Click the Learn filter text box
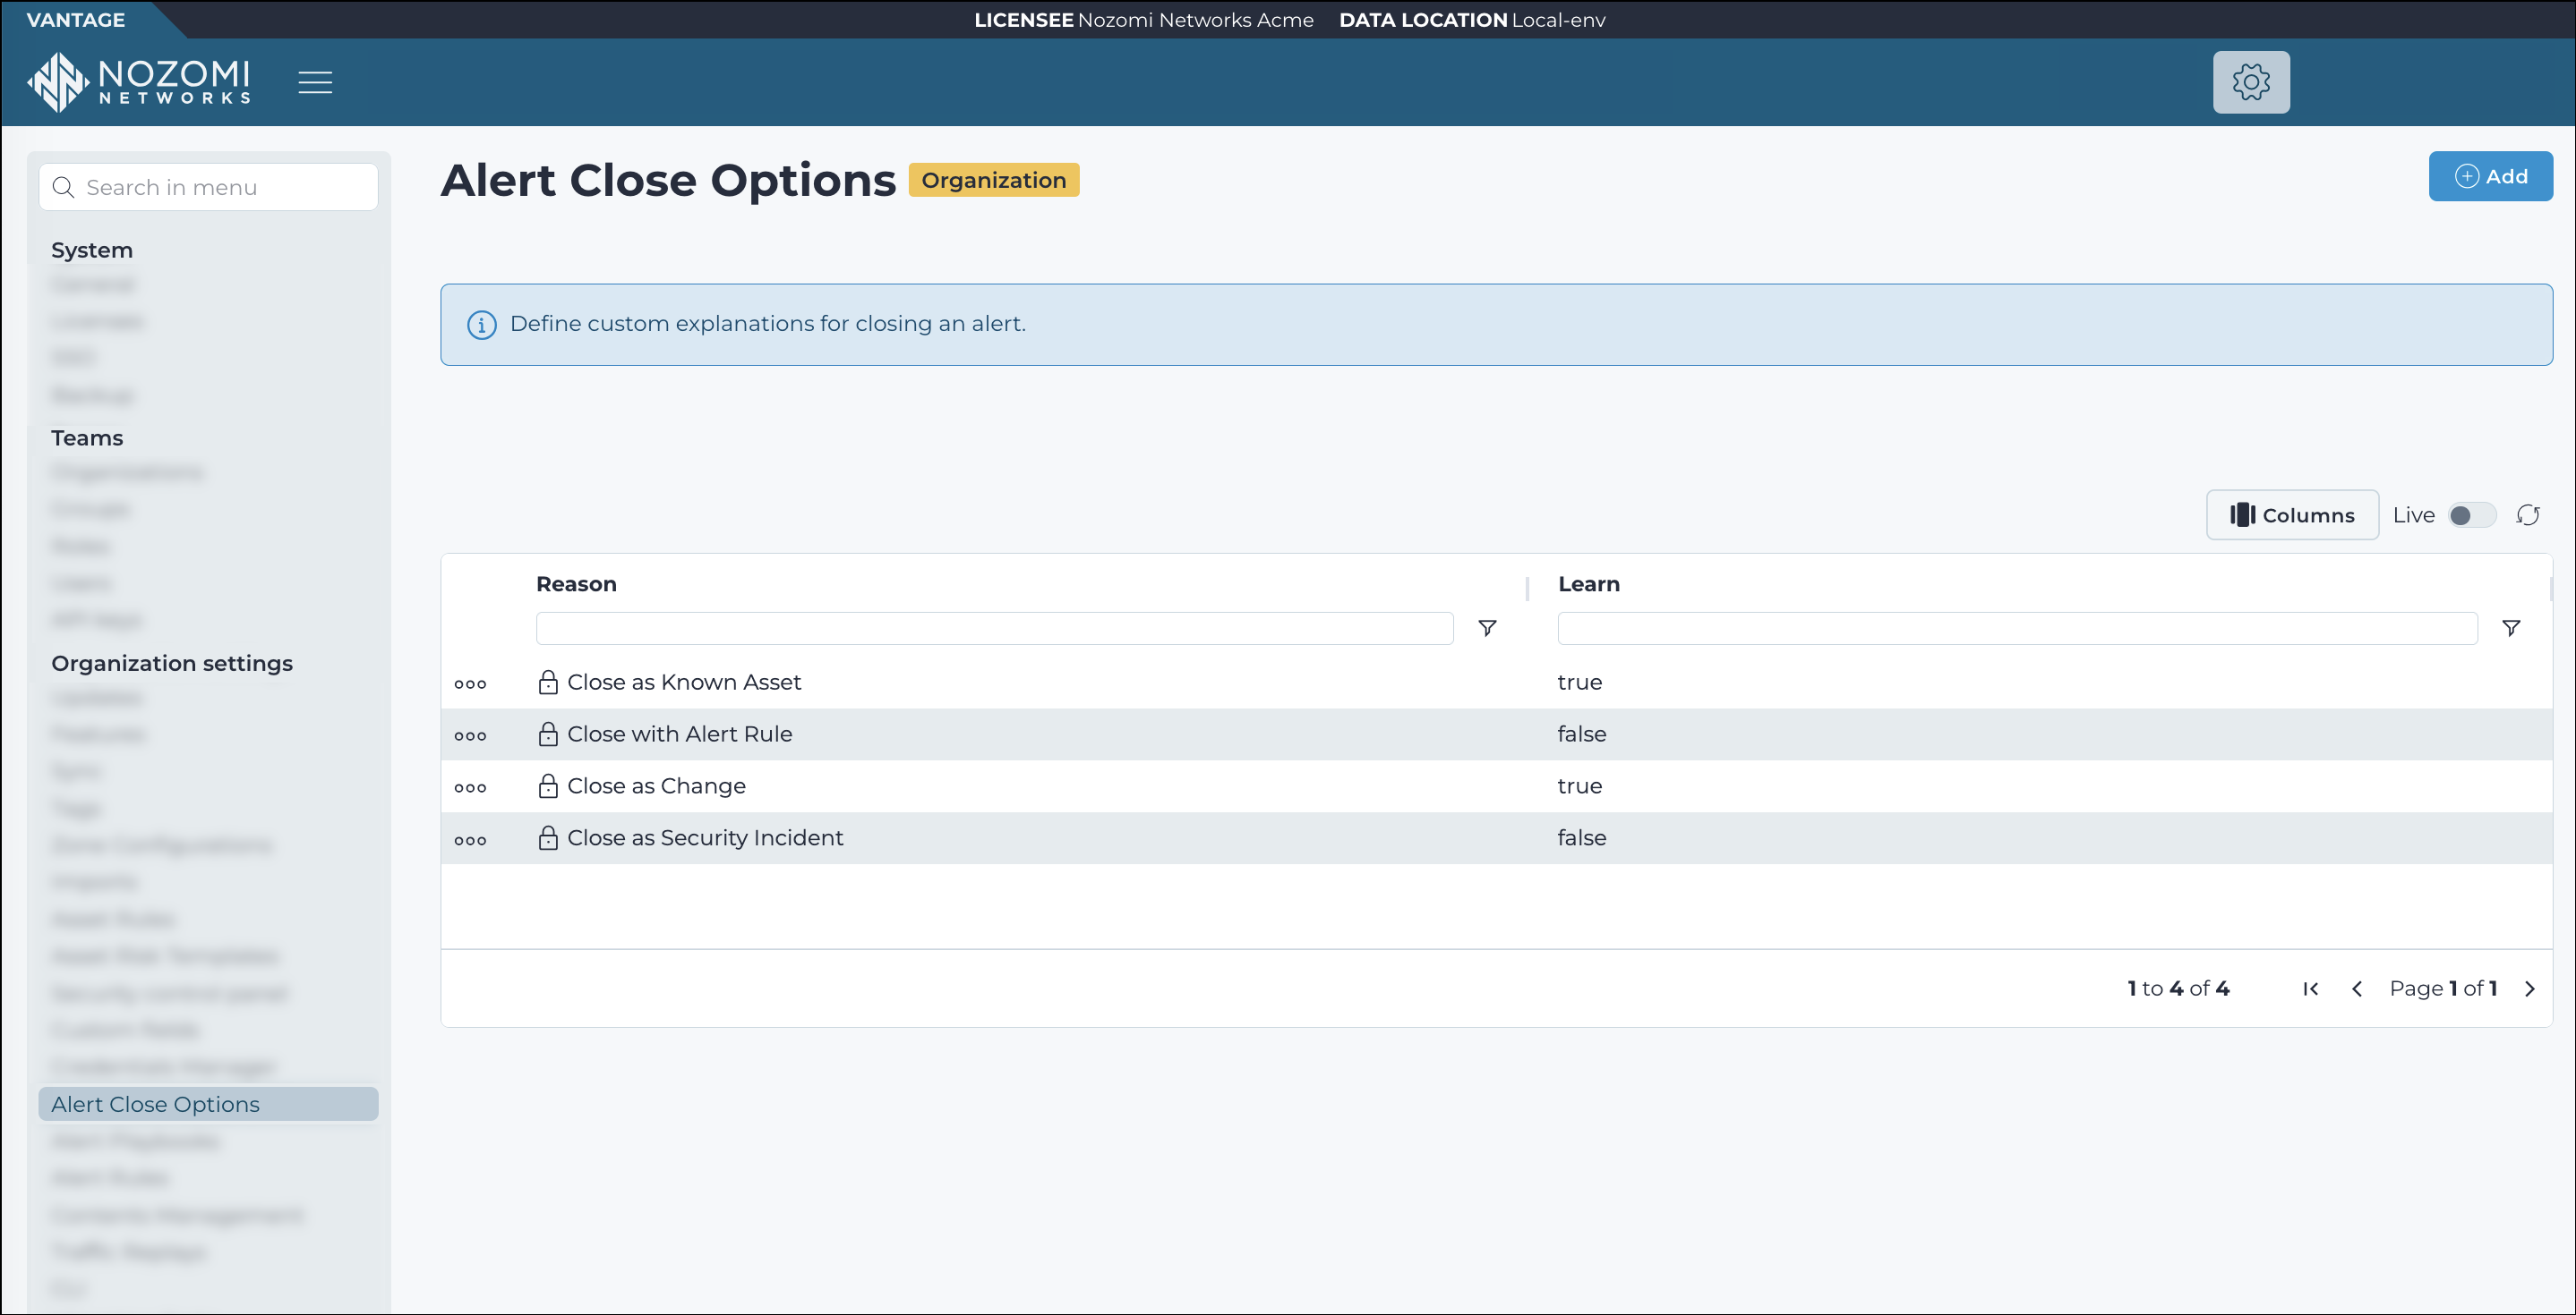This screenshot has width=2576, height=1315. pos(2017,629)
